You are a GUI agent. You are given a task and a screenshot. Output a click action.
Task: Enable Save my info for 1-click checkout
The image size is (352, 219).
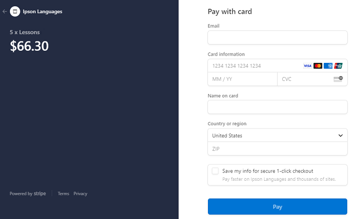coord(215,171)
